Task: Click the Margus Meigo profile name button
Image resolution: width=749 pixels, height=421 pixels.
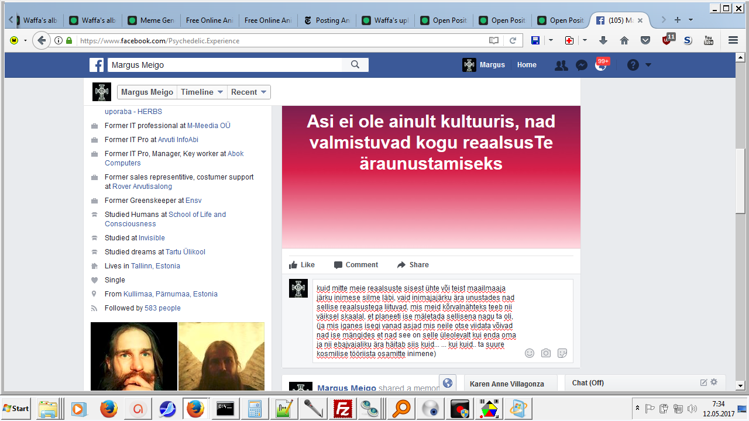Action: (147, 92)
